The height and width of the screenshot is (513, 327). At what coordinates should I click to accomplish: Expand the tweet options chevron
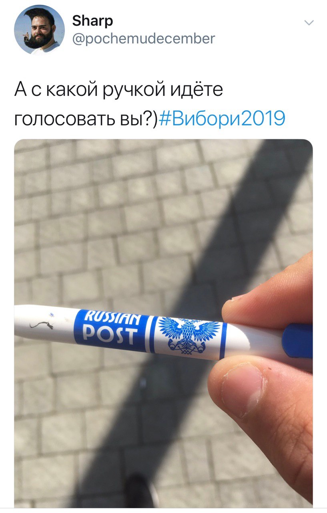pos(309,23)
